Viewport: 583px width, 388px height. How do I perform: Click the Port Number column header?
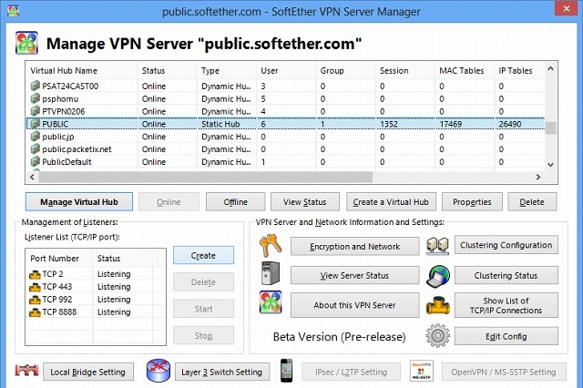(58, 259)
